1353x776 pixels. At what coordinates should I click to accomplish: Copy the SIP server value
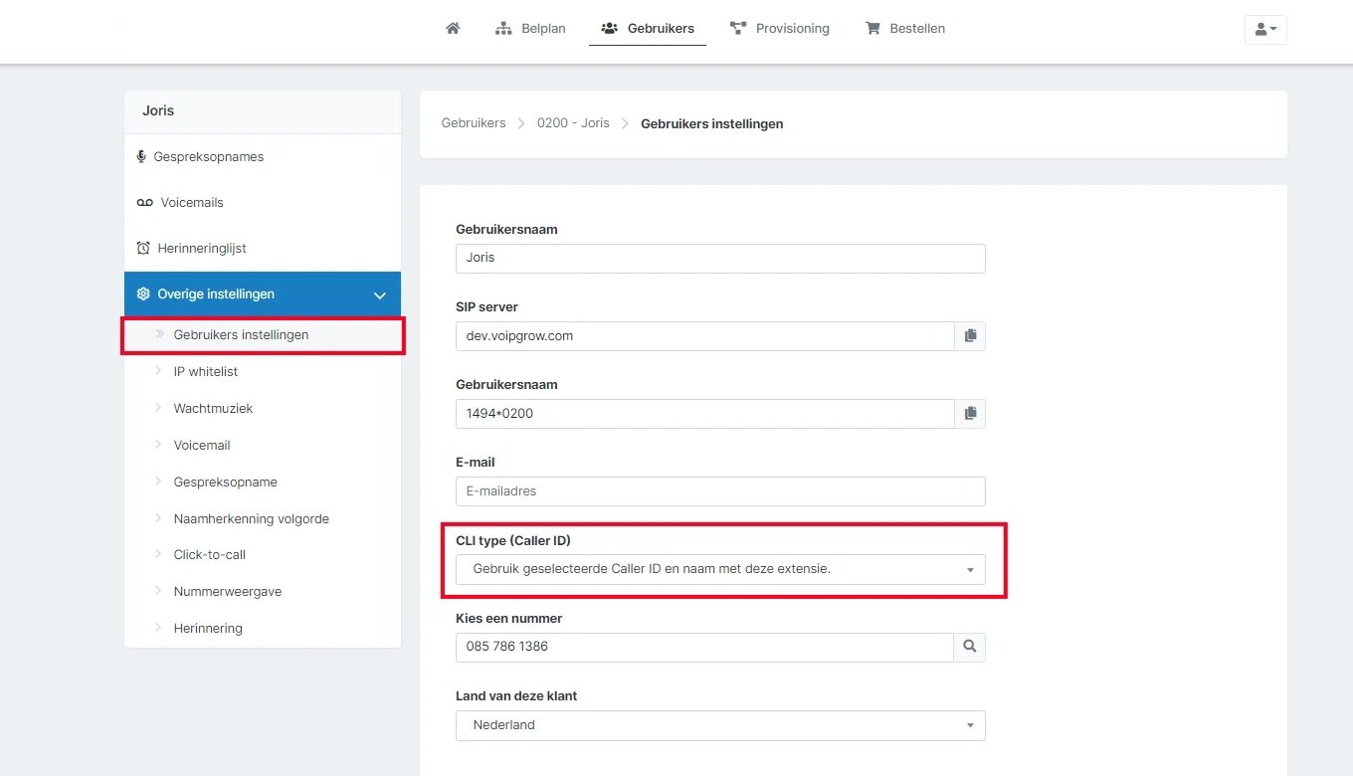click(x=970, y=335)
